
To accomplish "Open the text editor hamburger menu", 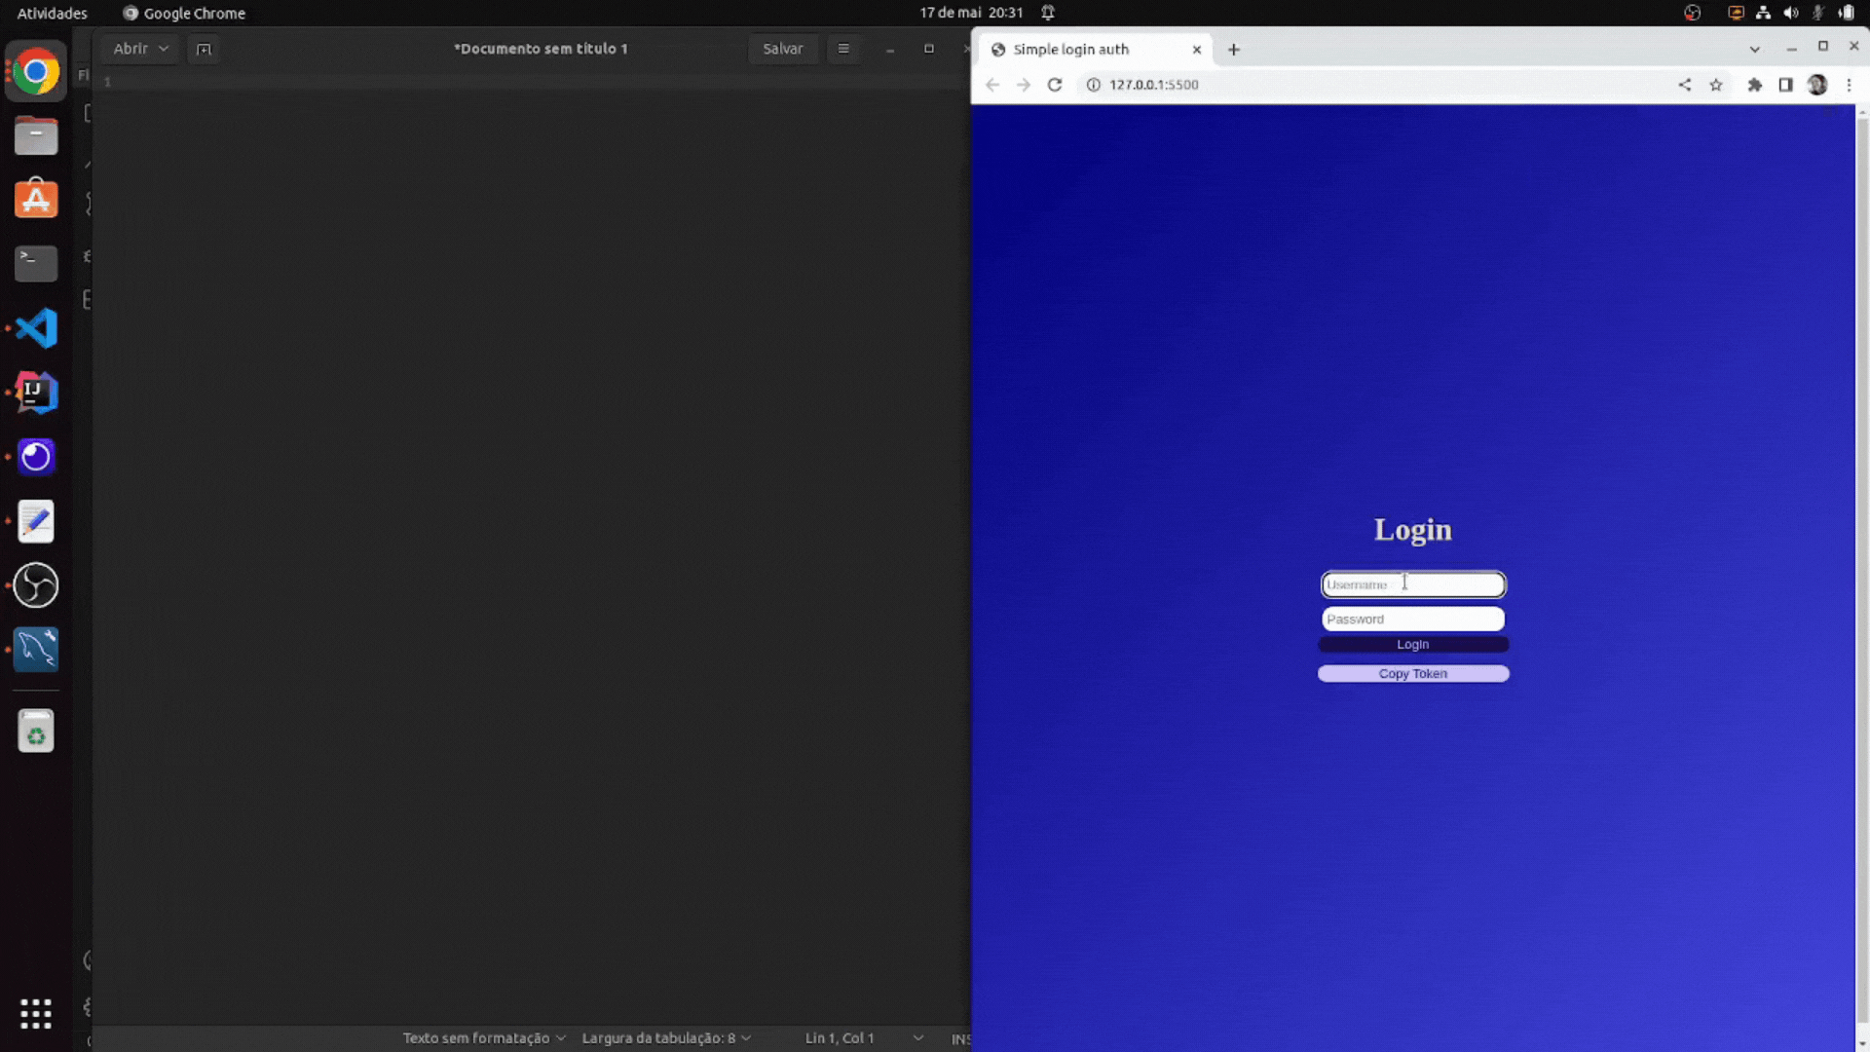I will 843,49.
